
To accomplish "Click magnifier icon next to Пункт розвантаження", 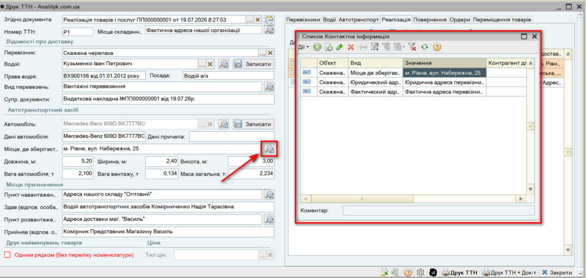I will [269, 219].
